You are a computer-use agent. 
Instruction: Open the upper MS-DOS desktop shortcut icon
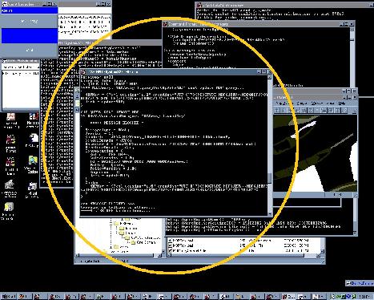click(10, 139)
